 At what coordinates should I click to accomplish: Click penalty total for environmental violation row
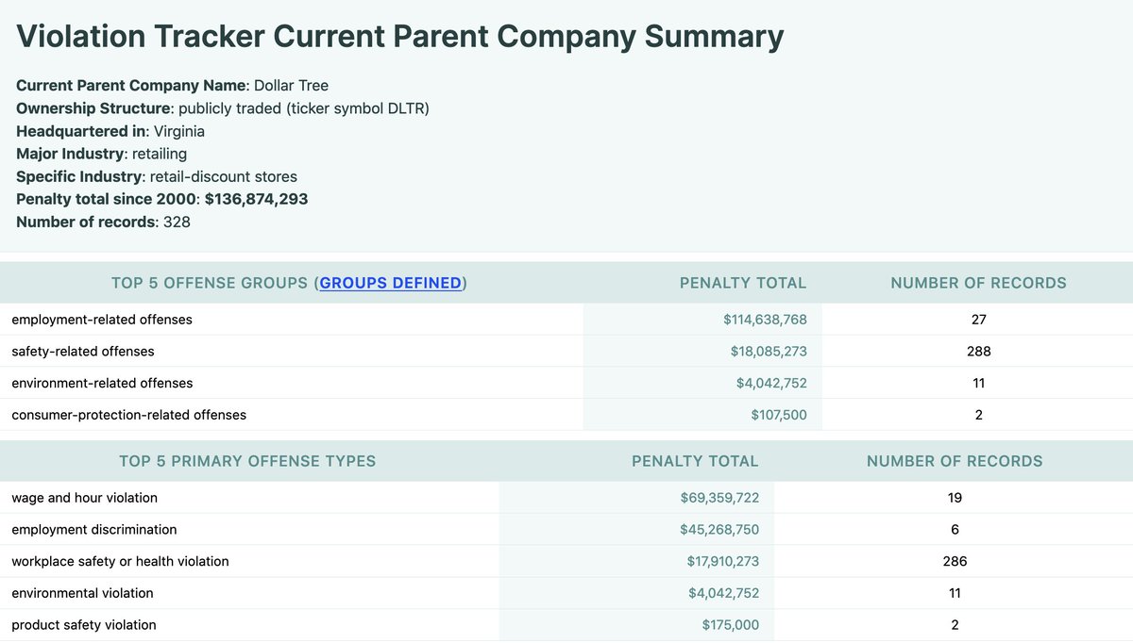[x=723, y=594]
